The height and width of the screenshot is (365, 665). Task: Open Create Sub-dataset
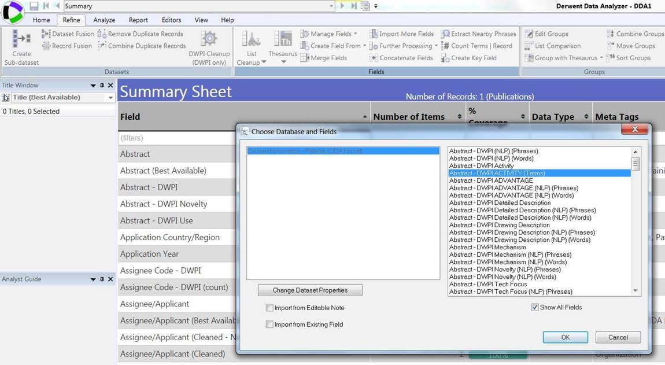point(21,46)
